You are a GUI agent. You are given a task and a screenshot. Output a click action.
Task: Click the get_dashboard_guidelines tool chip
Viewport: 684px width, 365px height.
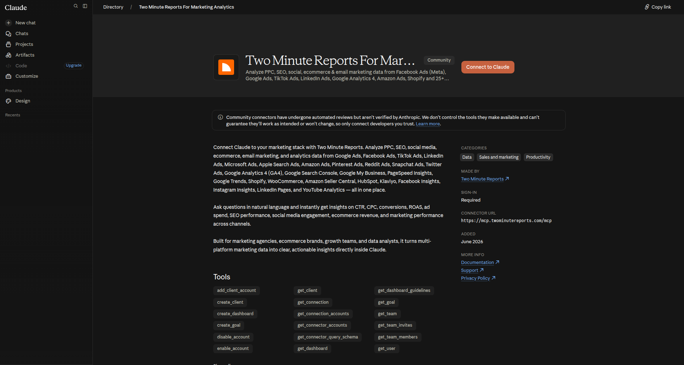[x=404, y=290]
